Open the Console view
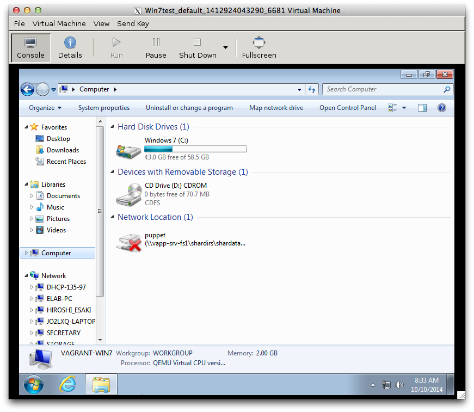 (x=30, y=48)
